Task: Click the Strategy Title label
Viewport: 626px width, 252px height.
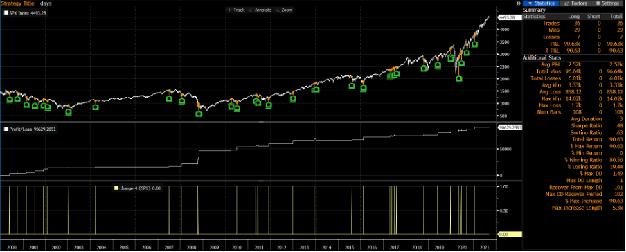Action: point(18,3)
